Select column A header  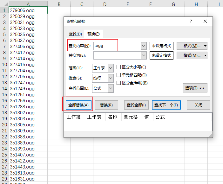coord(28,4)
